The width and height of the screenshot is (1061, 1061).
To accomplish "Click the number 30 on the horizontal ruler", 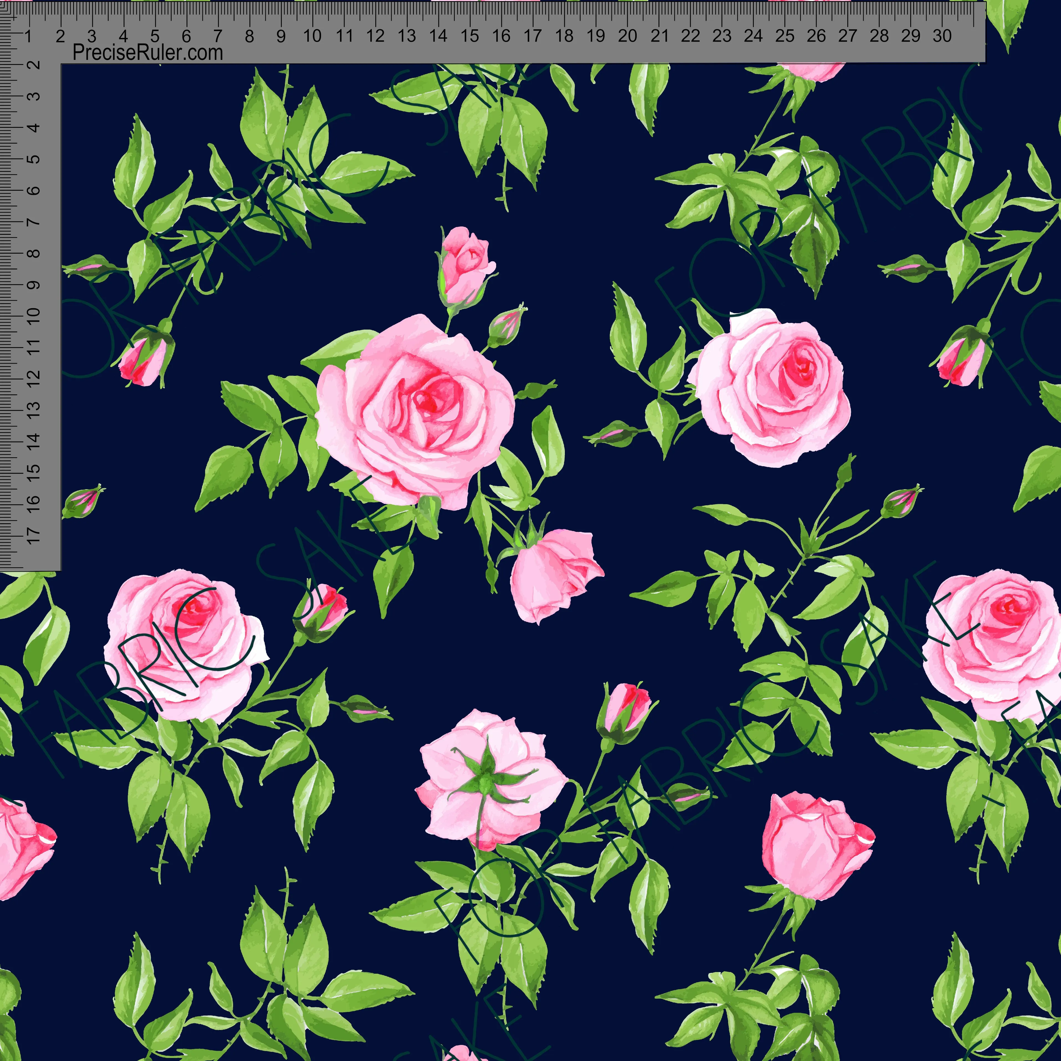I will 942,36.
